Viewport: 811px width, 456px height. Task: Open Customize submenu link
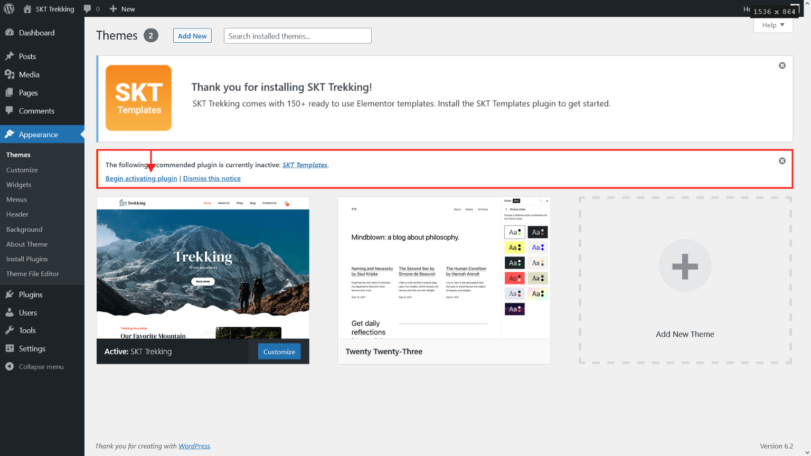(x=22, y=170)
